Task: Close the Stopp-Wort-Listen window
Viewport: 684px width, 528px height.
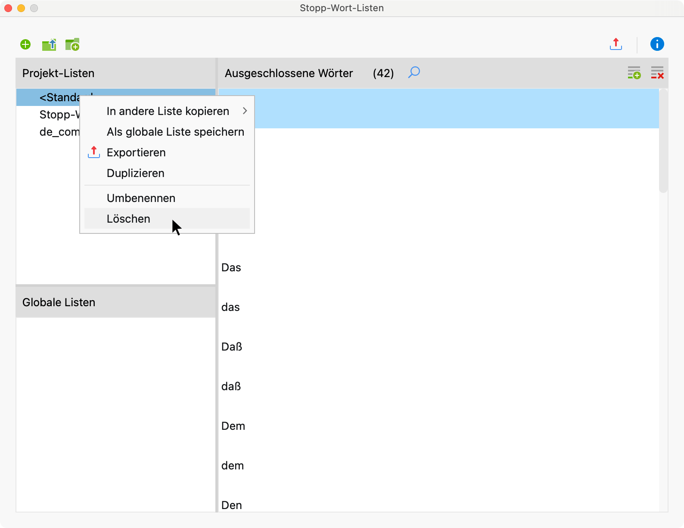Action: point(8,8)
